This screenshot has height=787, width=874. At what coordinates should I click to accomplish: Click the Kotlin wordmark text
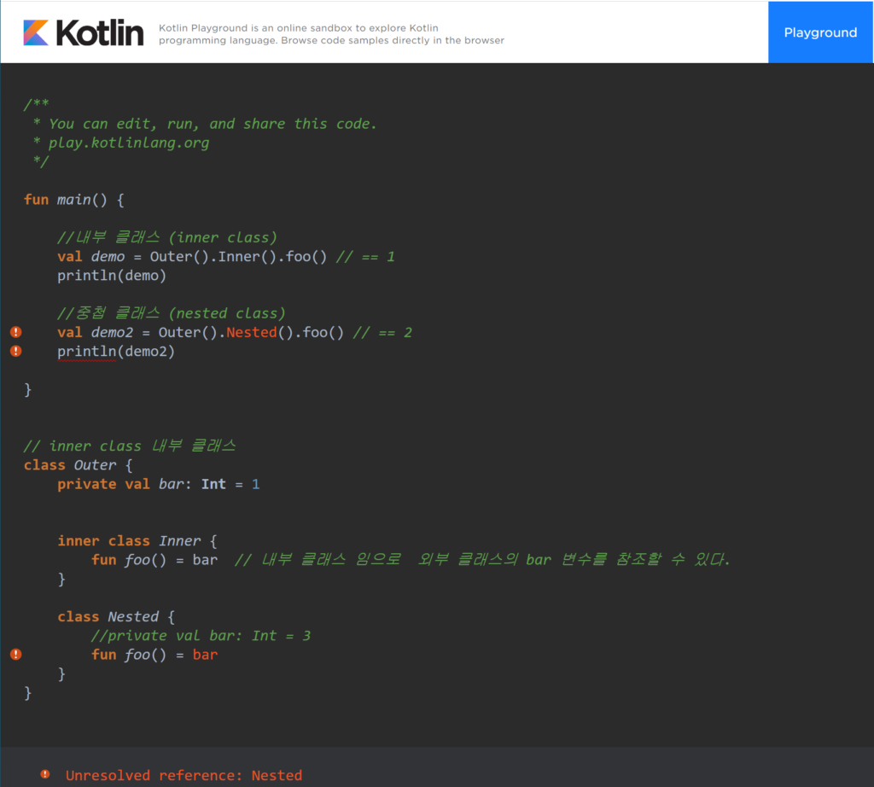[100, 32]
